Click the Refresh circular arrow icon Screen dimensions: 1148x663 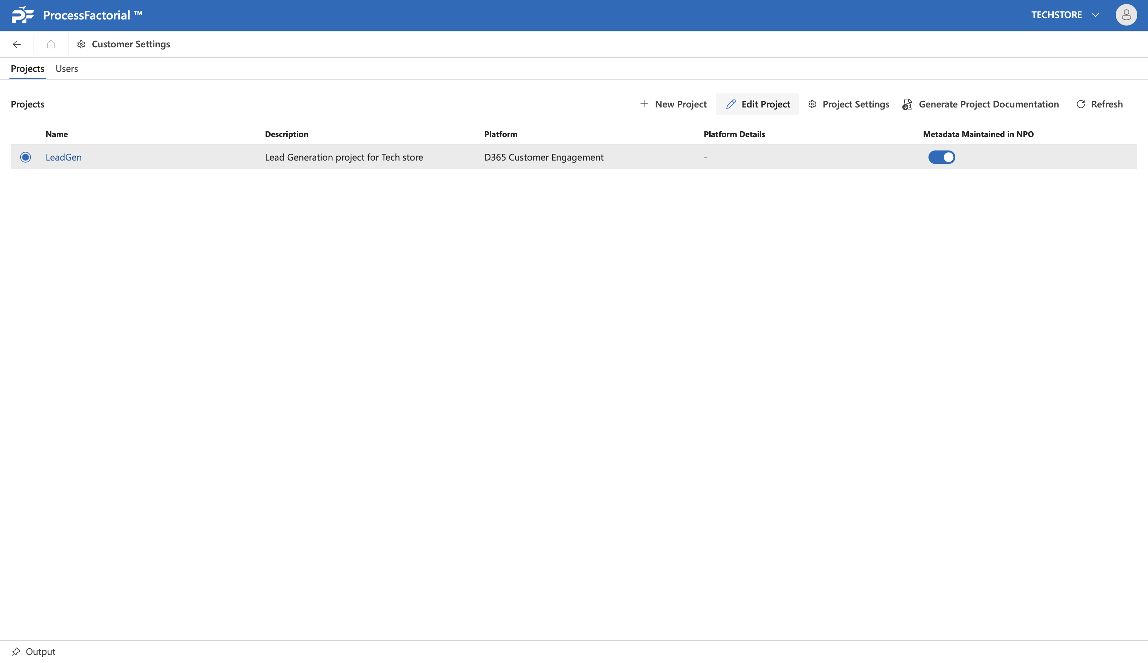click(x=1081, y=104)
